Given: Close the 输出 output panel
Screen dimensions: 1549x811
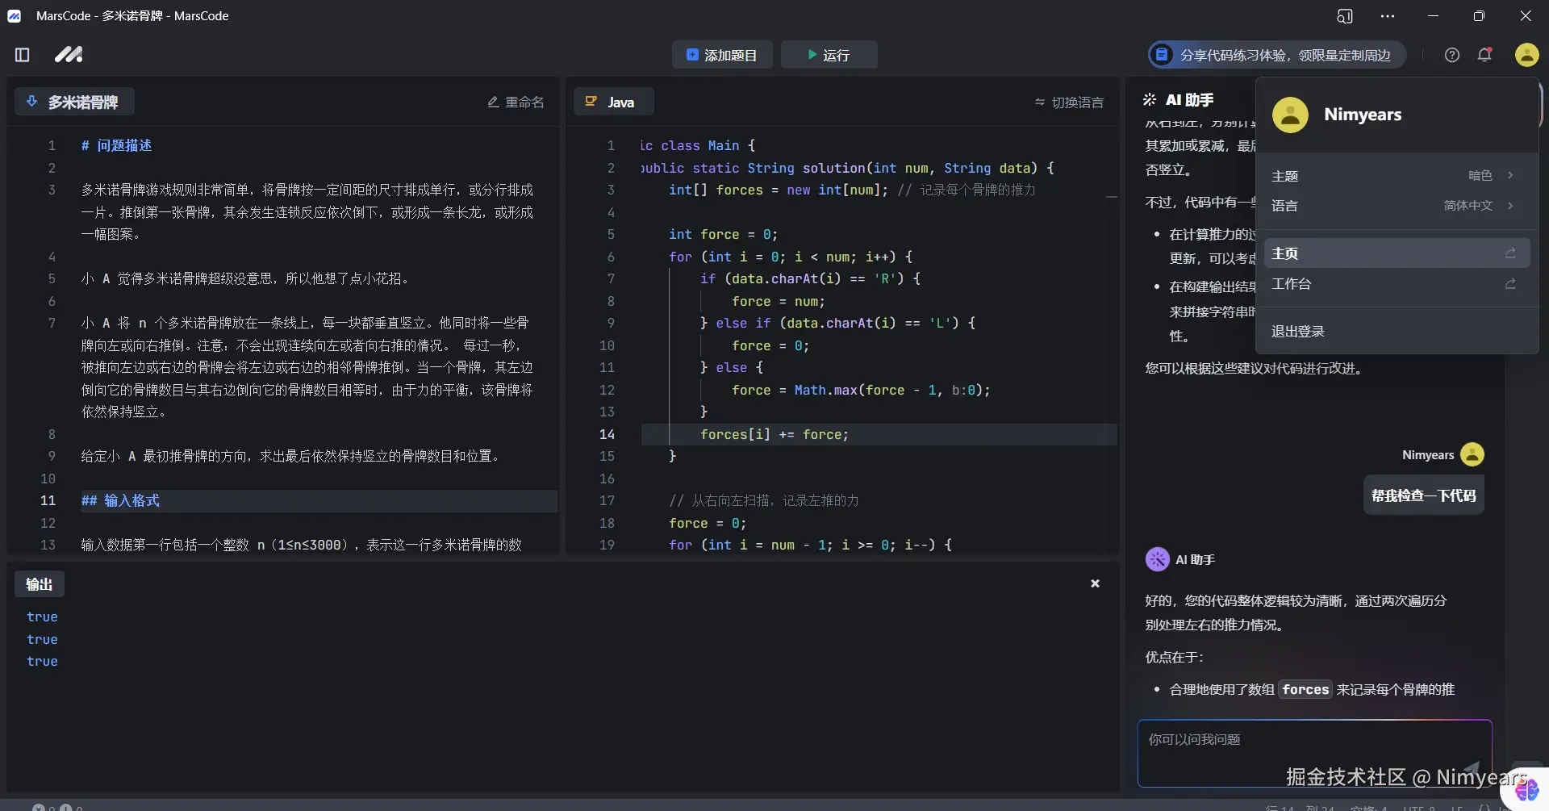Looking at the screenshot, I should click(1095, 583).
